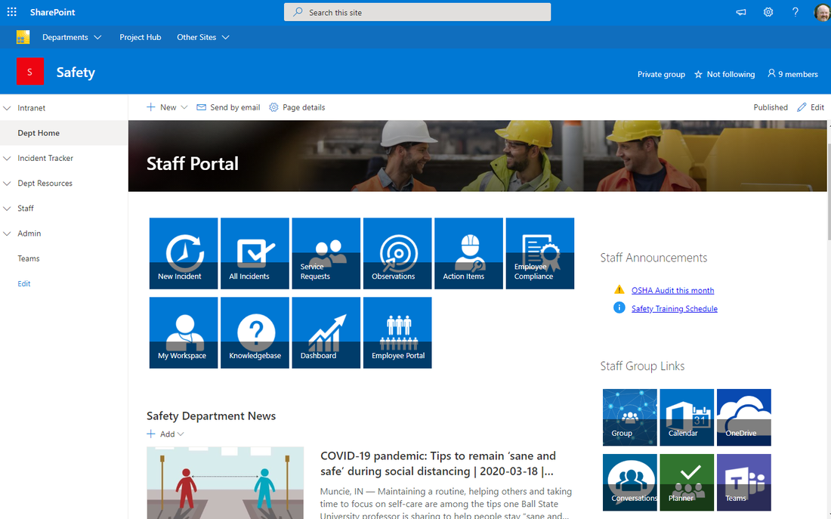
Task: Click the All Incidents tile
Action: (255, 253)
